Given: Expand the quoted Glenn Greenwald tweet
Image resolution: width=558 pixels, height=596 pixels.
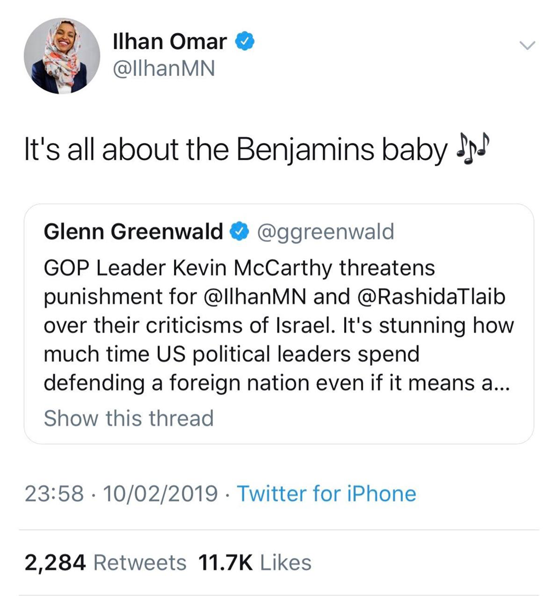Looking at the screenshot, I should tap(279, 323).
